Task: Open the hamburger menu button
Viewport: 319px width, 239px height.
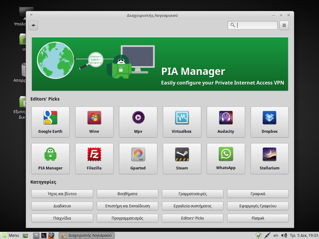Action: coord(284,25)
